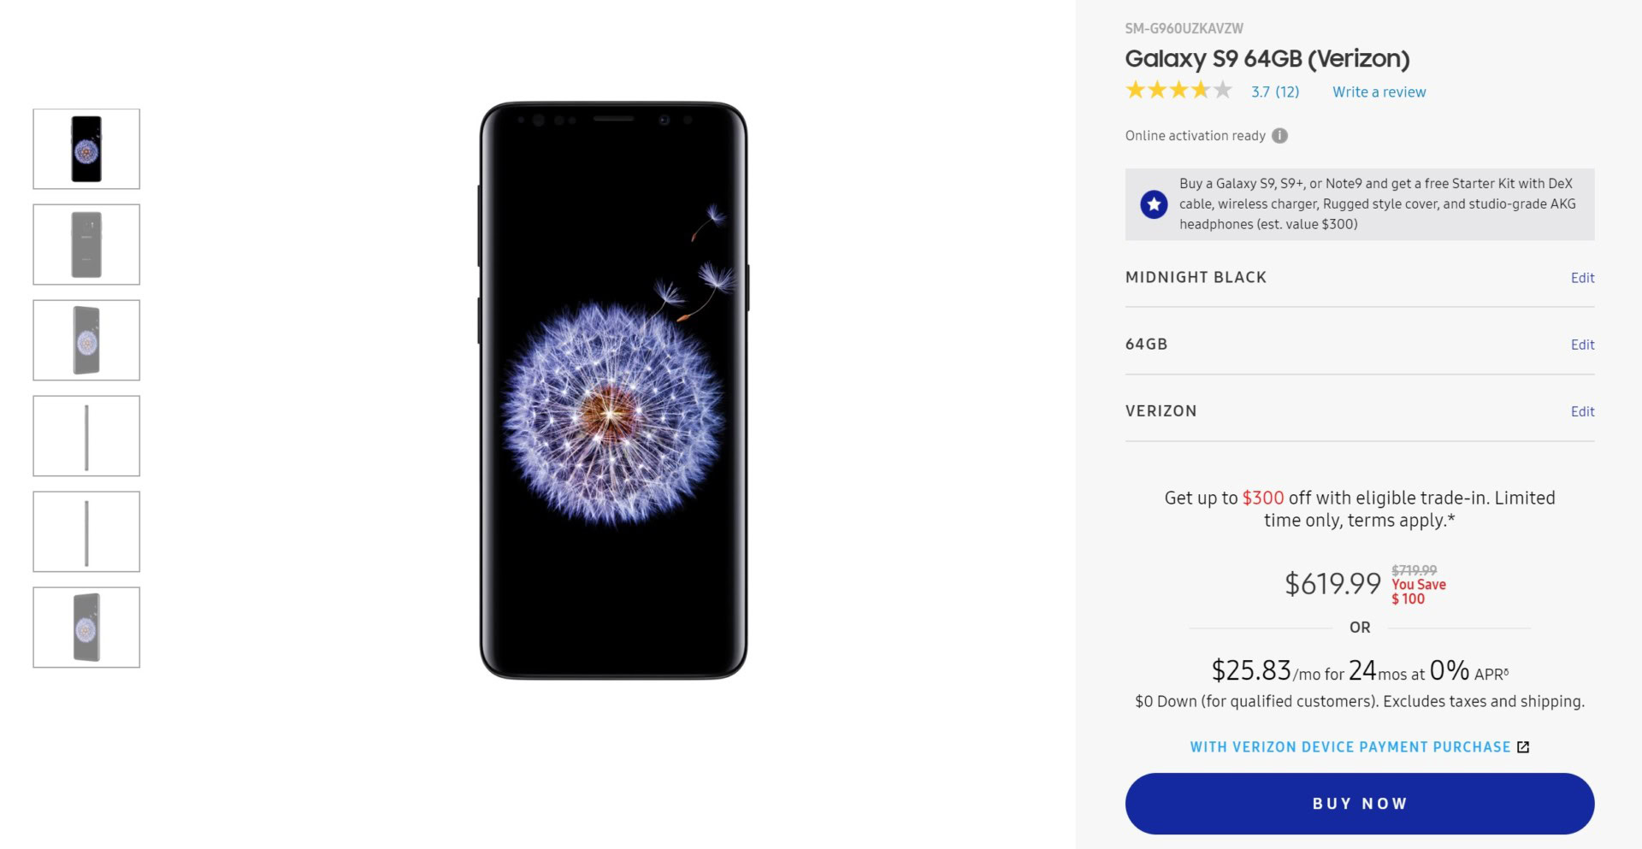Click the free Starter Kit promo banner text

pos(1377,204)
